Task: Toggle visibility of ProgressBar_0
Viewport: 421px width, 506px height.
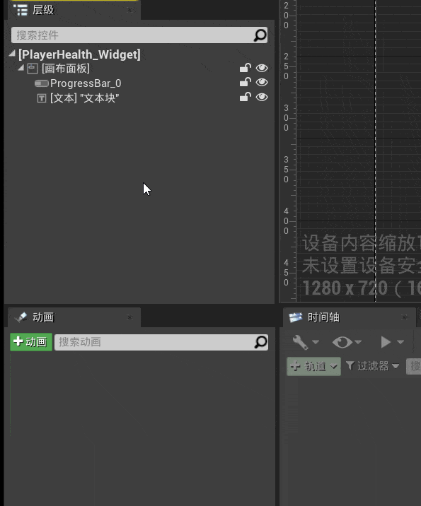Action: 262,82
